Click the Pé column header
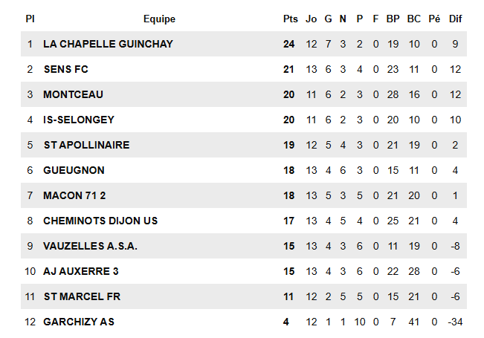 click(434, 19)
